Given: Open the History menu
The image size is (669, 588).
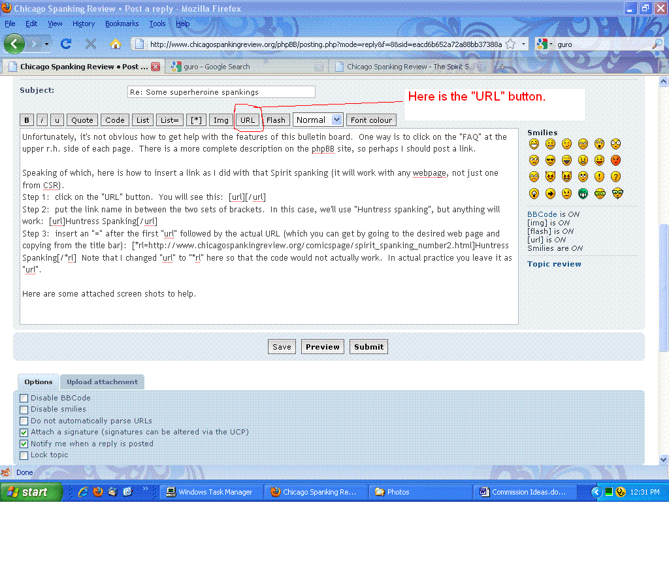Looking at the screenshot, I should tap(83, 24).
